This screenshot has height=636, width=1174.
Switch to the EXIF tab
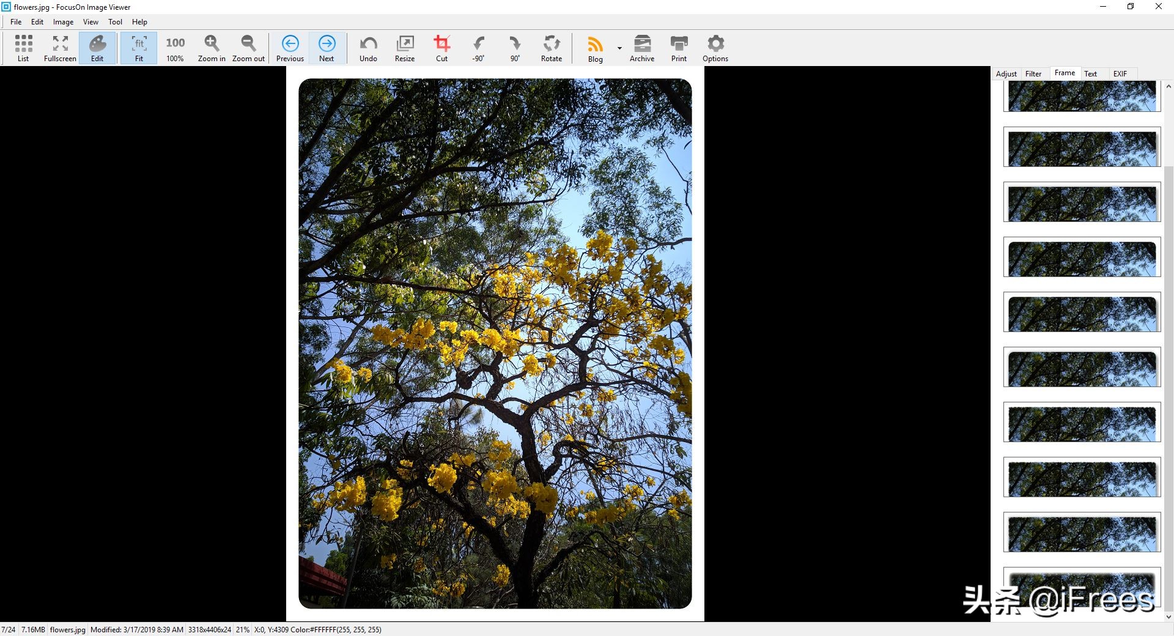(1120, 74)
